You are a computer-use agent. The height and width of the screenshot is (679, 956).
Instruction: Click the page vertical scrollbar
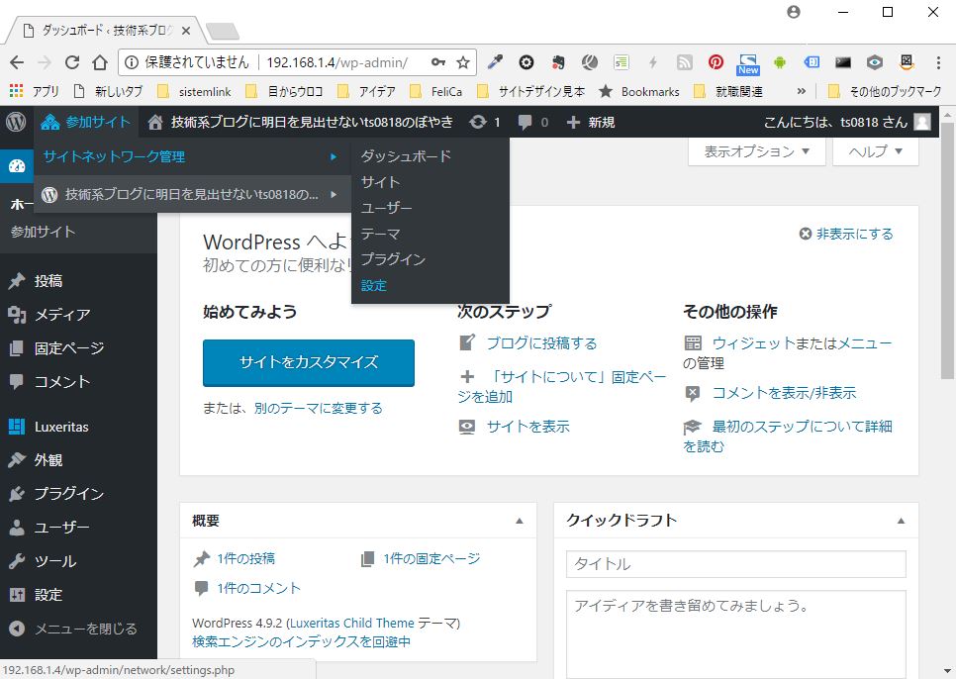(947, 249)
